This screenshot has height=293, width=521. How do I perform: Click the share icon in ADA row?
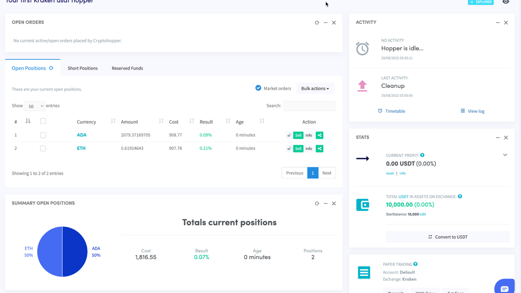click(x=319, y=135)
